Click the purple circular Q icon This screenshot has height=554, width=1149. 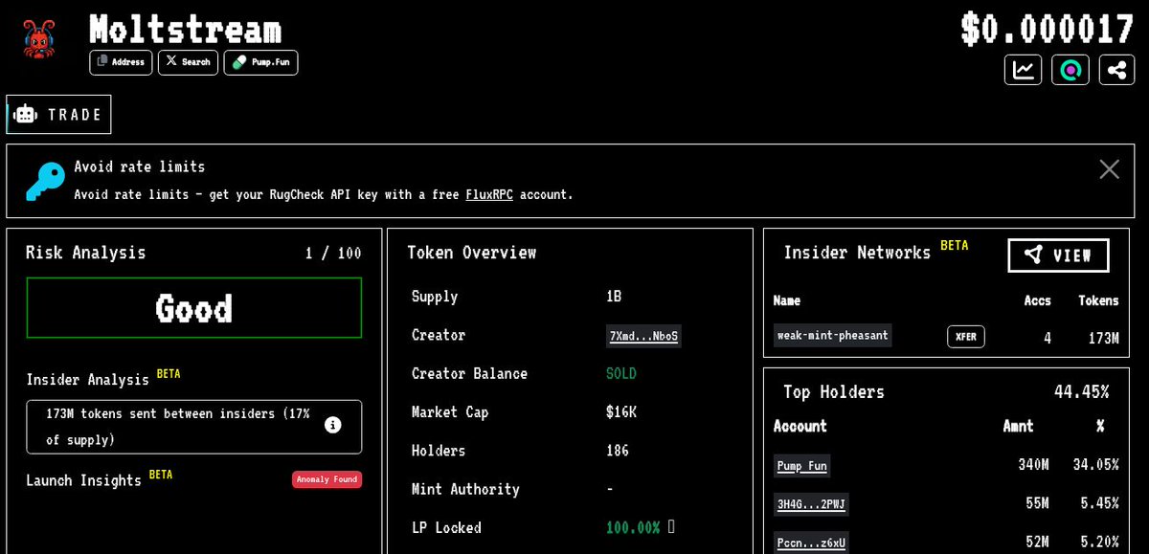tap(1070, 70)
